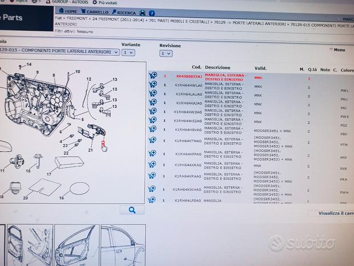Select part code K04589853A1

point(189,76)
